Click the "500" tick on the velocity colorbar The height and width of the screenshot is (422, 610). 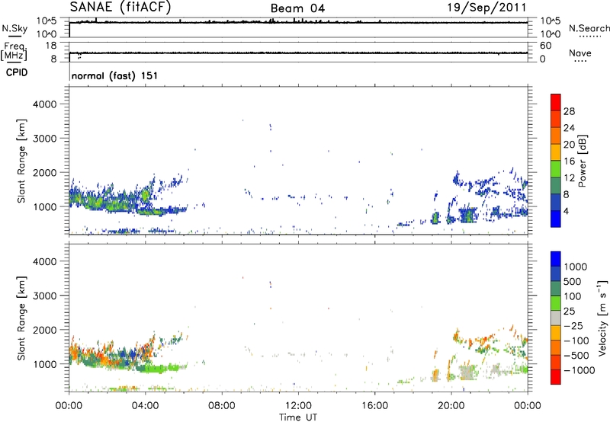tap(572, 282)
